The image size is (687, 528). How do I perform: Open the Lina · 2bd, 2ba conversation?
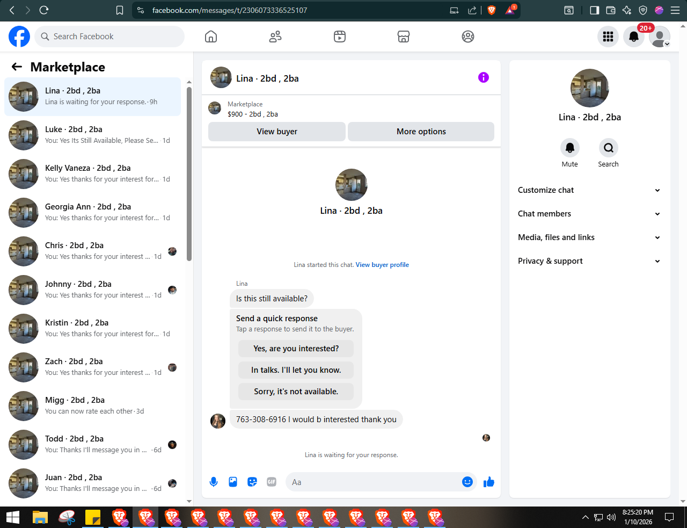[93, 97]
